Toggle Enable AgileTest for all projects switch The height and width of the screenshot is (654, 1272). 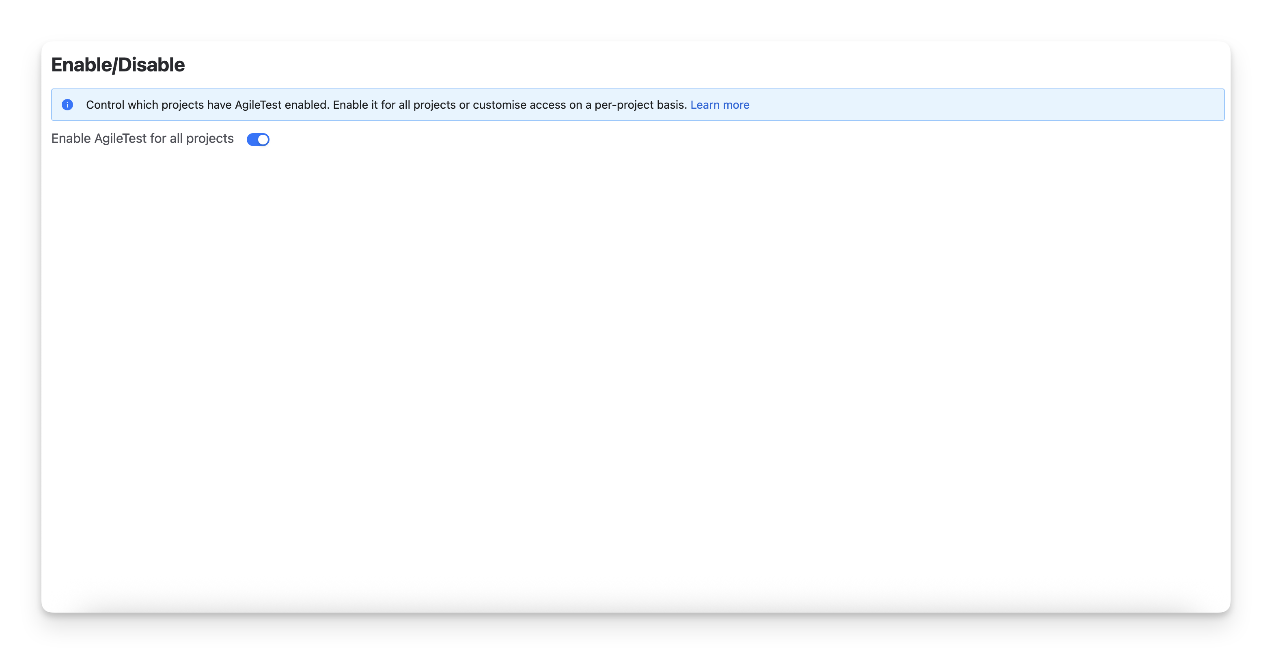258,140
